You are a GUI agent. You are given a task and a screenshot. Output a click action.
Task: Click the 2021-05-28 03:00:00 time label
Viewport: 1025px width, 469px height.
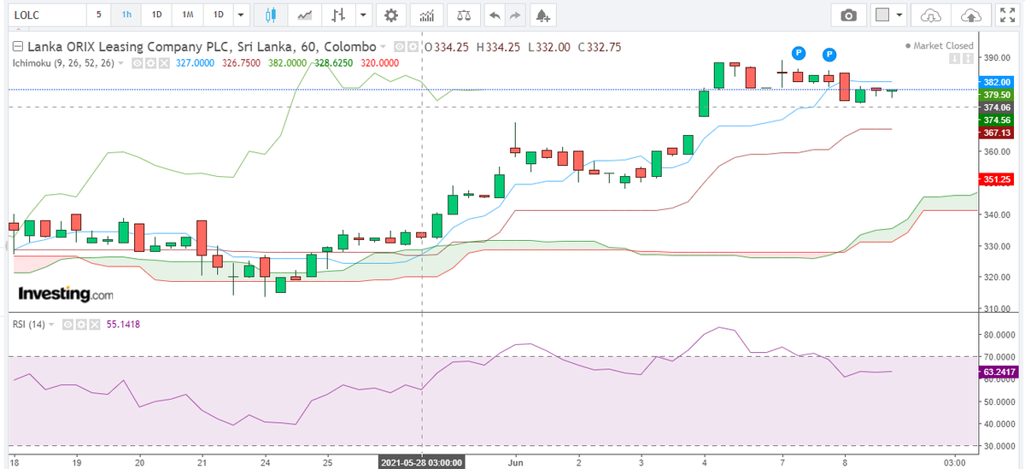422,462
